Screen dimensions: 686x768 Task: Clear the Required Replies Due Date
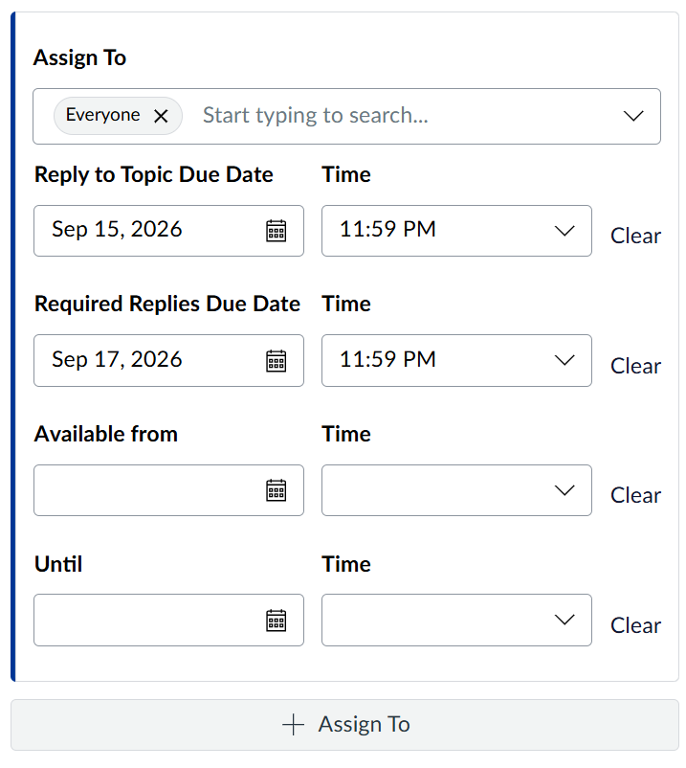tap(635, 366)
